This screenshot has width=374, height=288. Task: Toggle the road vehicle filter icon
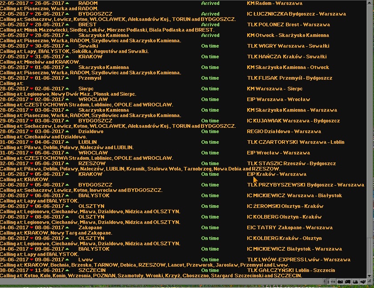pyautogui.click(x=348, y=281)
